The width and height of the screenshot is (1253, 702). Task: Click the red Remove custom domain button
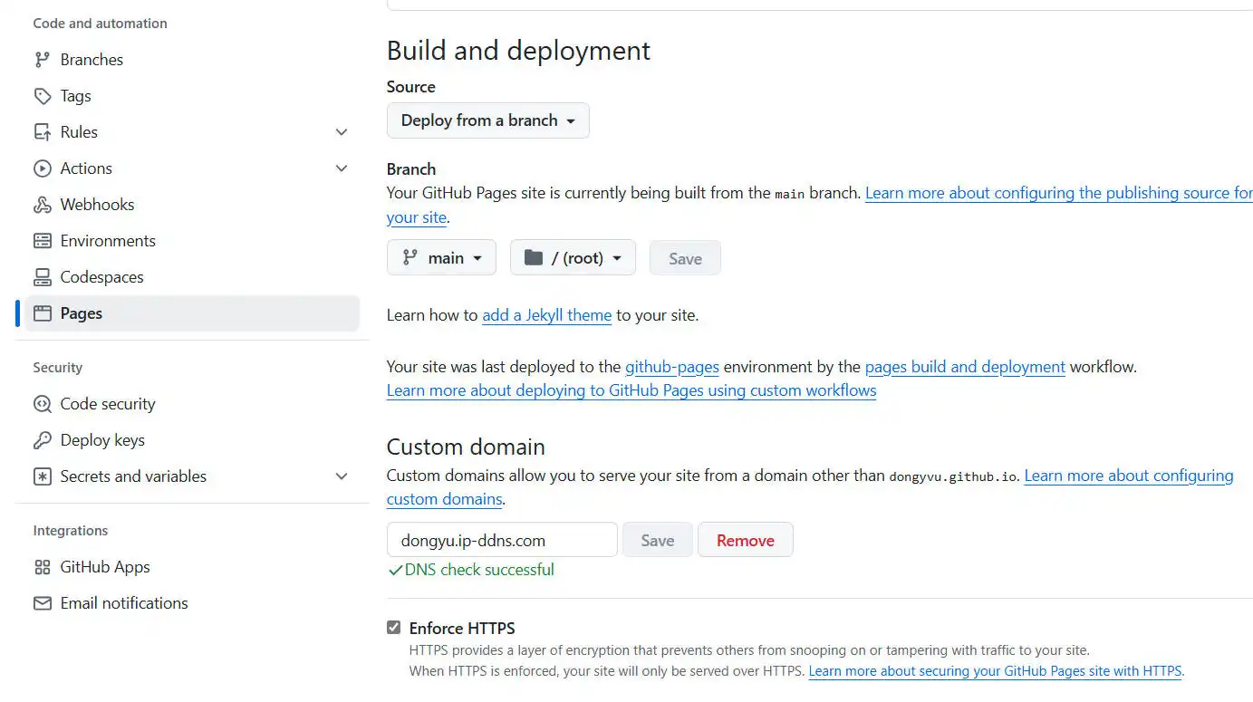pos(745,541)
